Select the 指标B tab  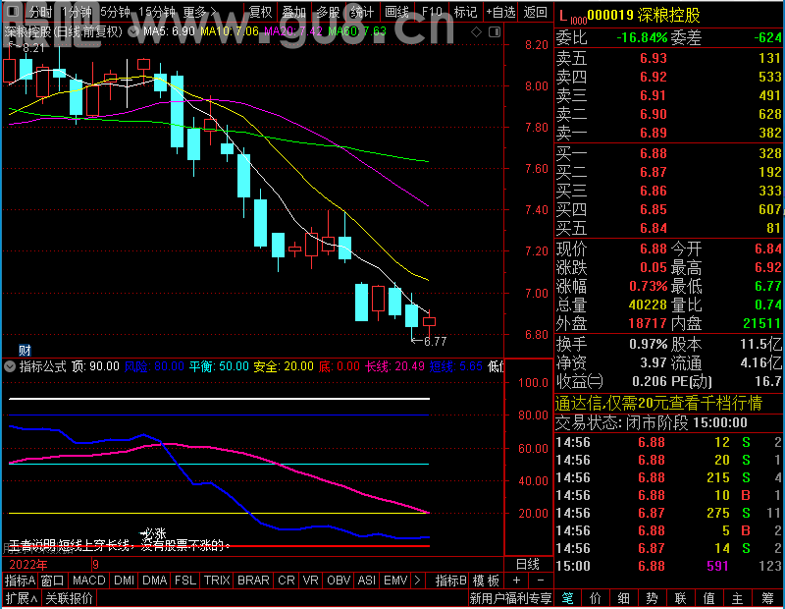[451, 581]
